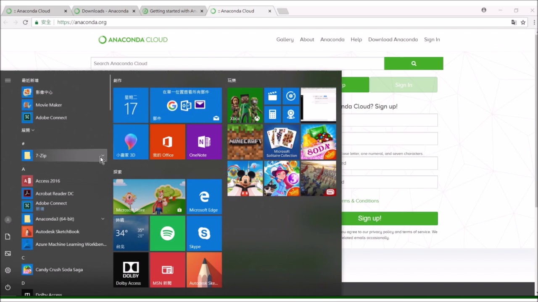Click Gallery in Anaconda navigation
Screen dimensions: 538x302
[285, 39]
